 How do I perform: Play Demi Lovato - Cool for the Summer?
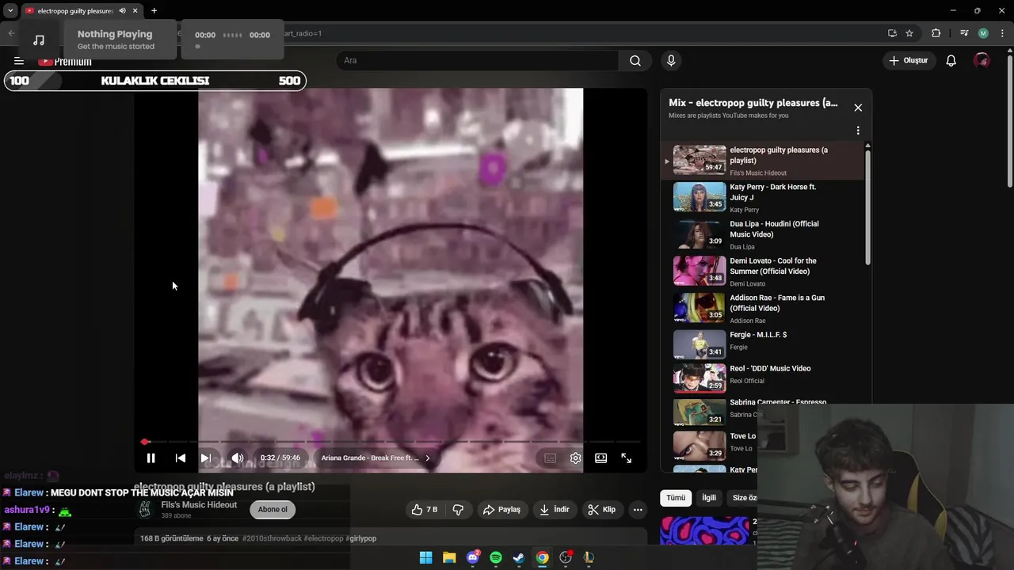pyautogui.click(x=762, y=272)
